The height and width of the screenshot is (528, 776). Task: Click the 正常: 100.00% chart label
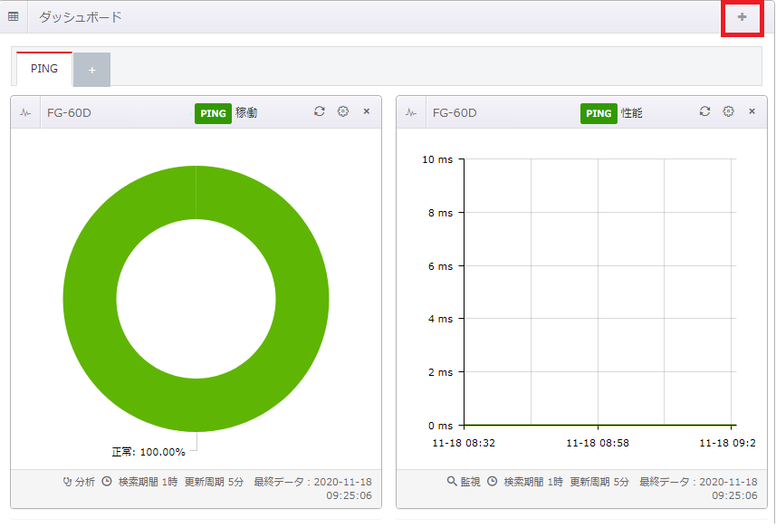coord(148,452)
